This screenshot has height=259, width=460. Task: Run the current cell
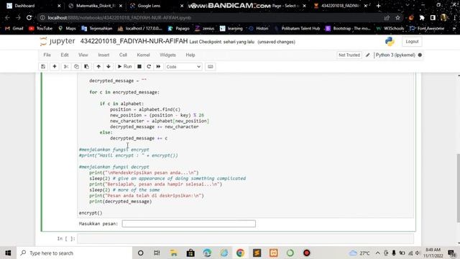click(x=124, y=67)
